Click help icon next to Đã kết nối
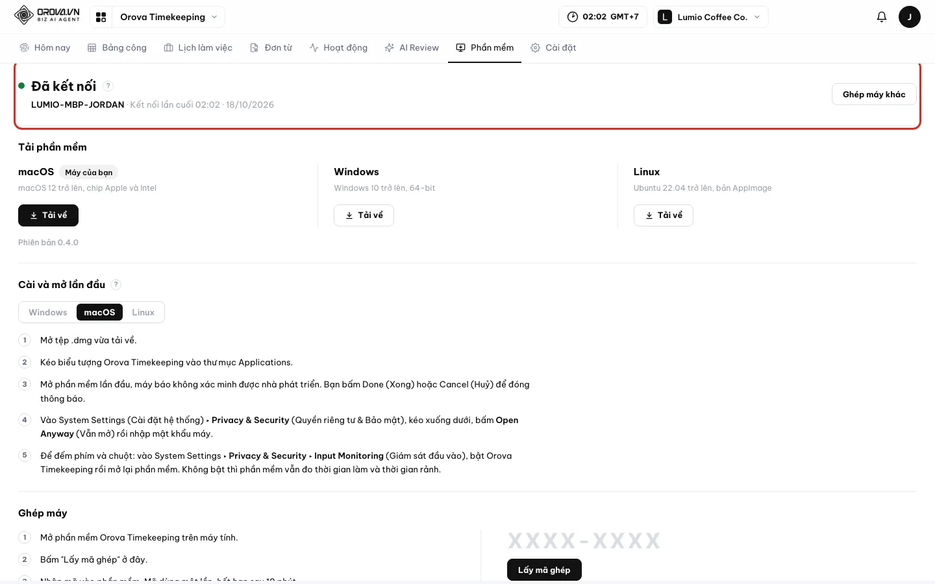 [108, 86]
